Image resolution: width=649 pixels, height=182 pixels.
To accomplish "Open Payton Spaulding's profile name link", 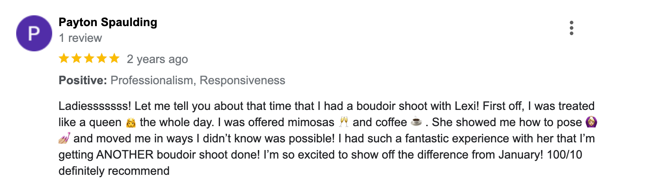I will (x=108, y=22).
